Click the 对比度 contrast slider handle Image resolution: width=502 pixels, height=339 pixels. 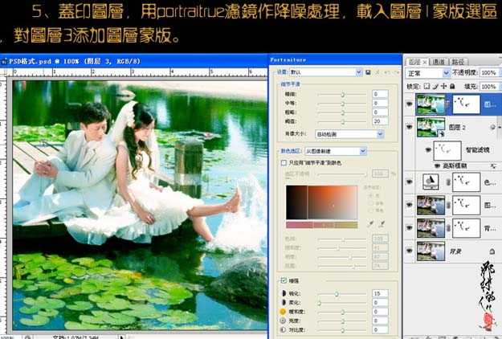(x=342, y=329)
